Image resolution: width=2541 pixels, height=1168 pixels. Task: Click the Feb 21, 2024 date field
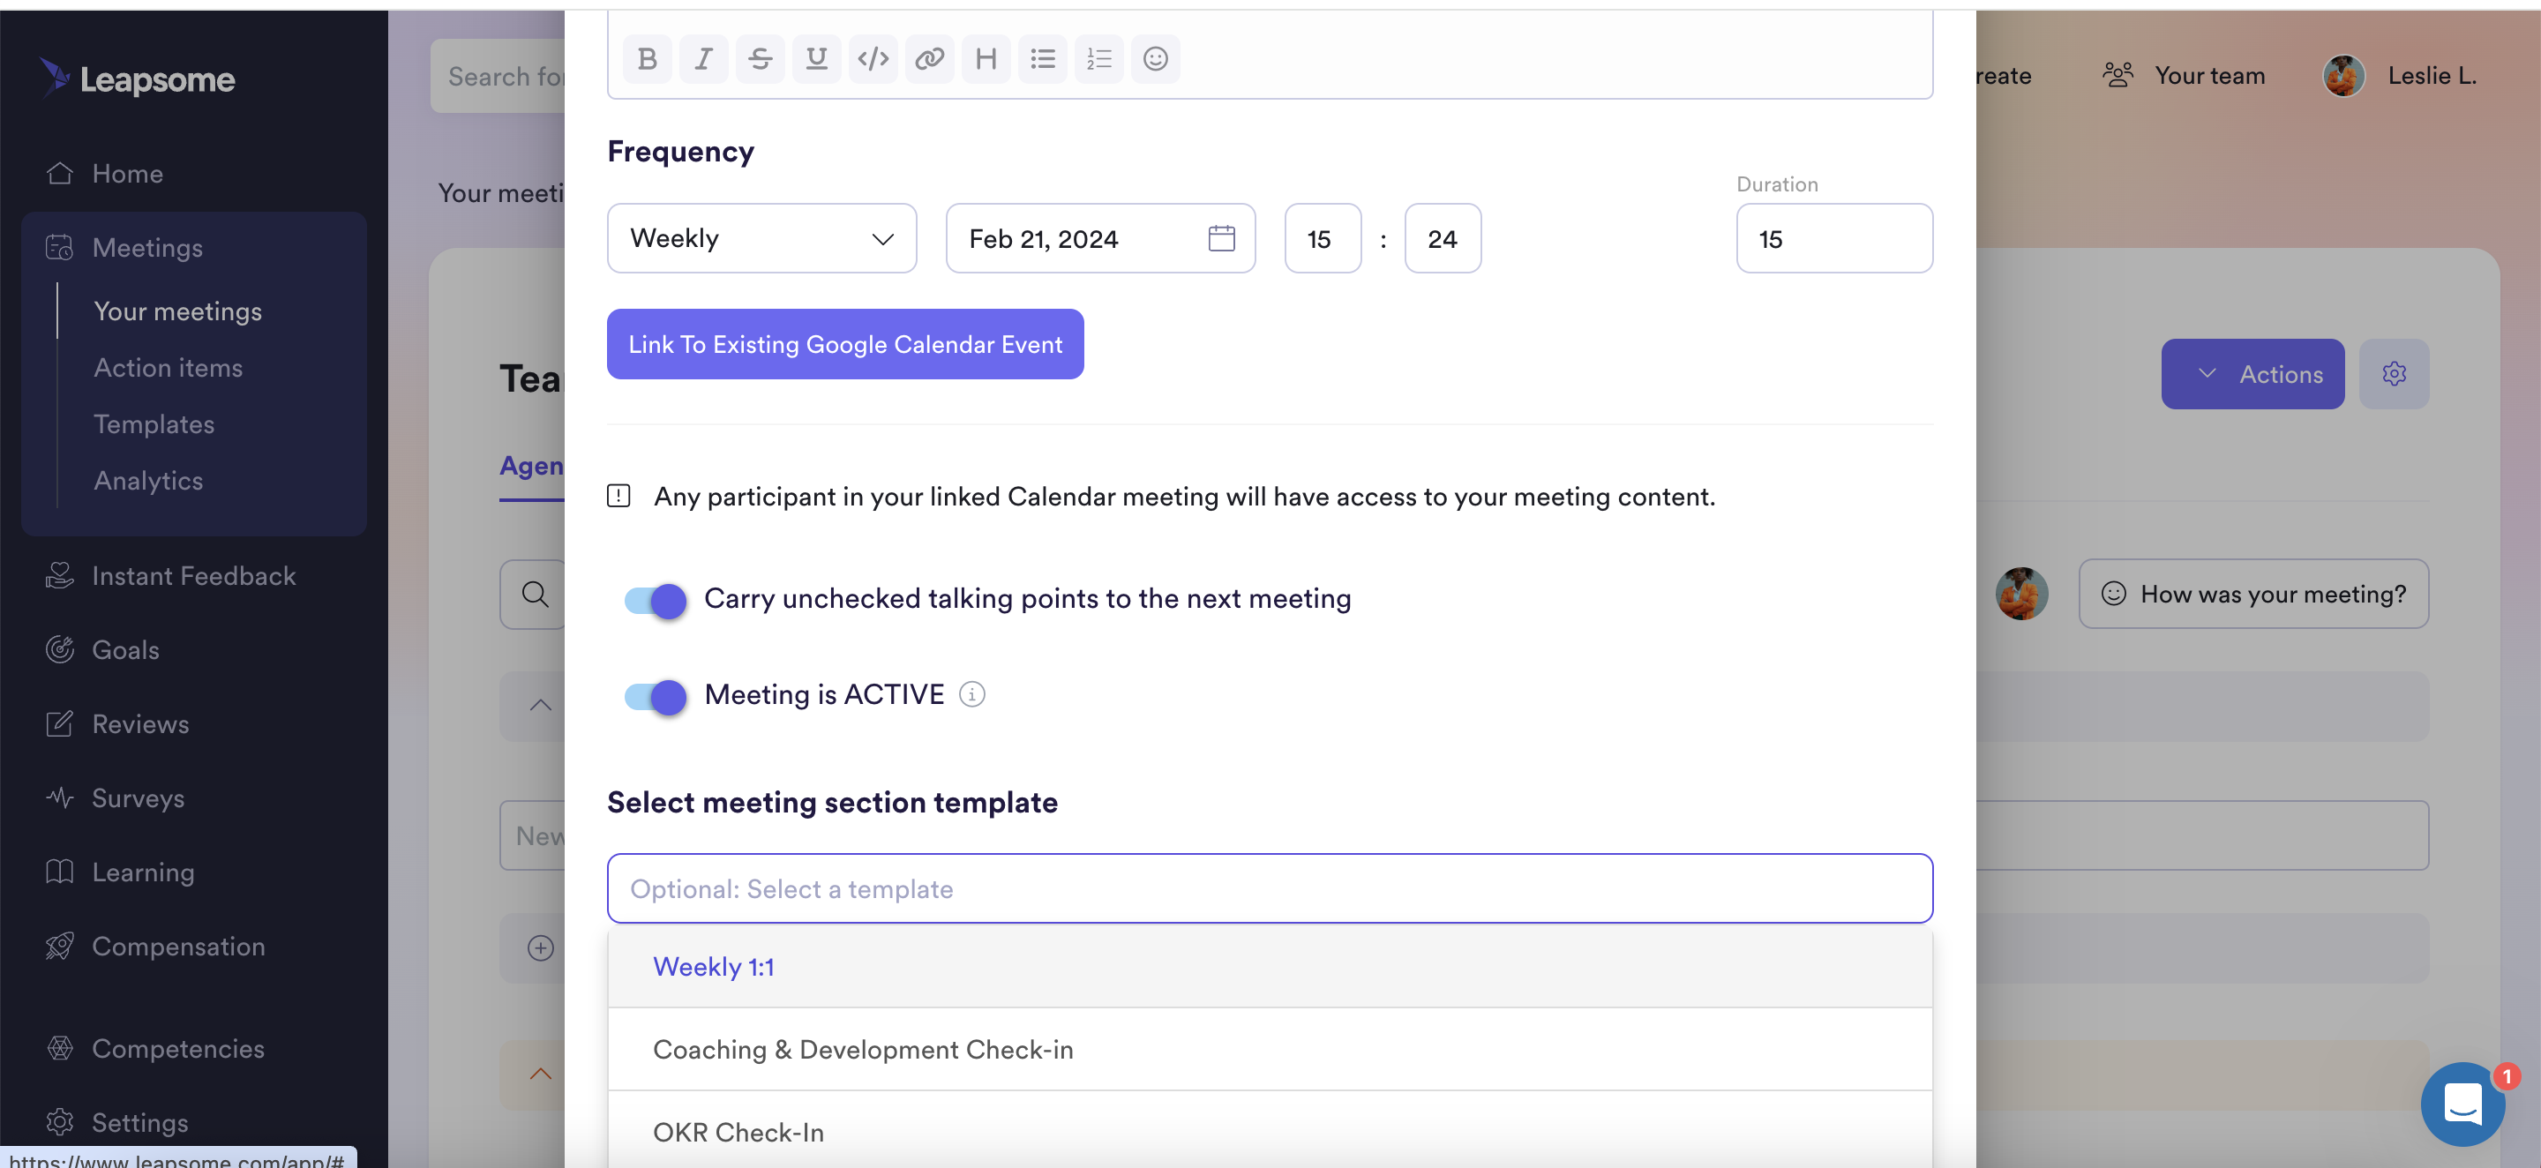pyautogui.click(x=1100, y=239)
